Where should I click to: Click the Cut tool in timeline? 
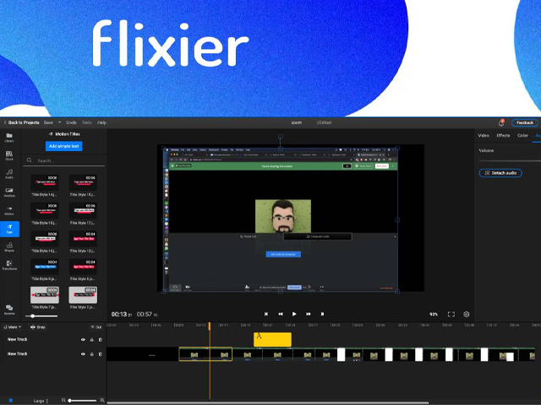(96, 327)
